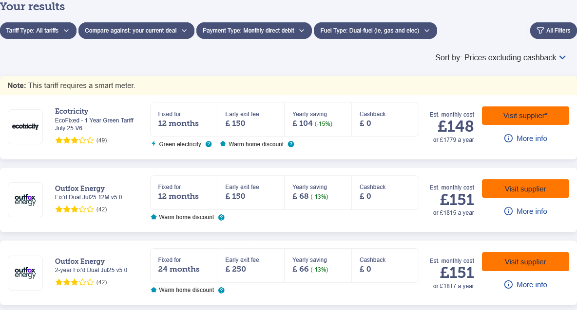The image size is (577, 310).
Task: Click the Ecotricity supplier name
Action: coord(72,111)
